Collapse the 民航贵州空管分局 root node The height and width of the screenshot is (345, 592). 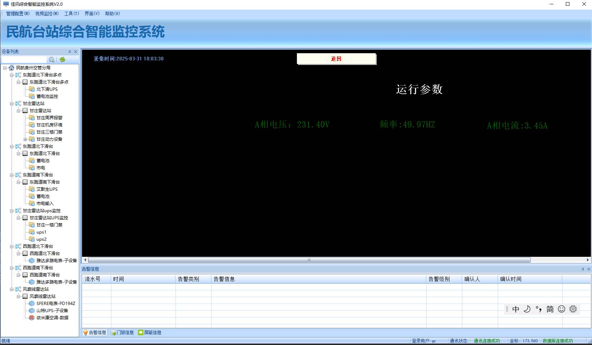(5, 68)
